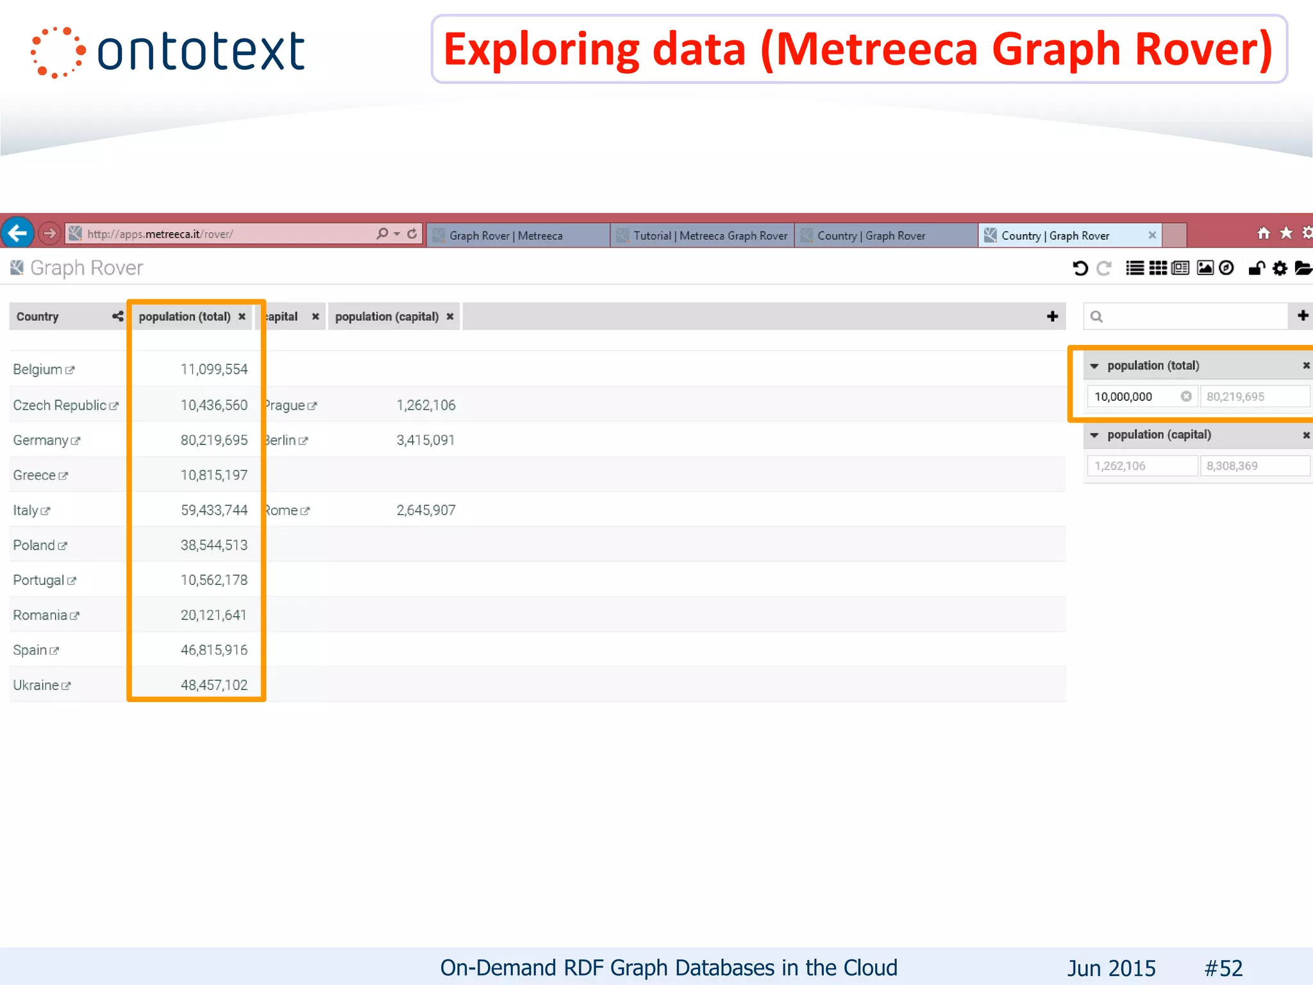Click the plus button beside facet search
Screen dimensions: 1313x985
pos(1302,316)
